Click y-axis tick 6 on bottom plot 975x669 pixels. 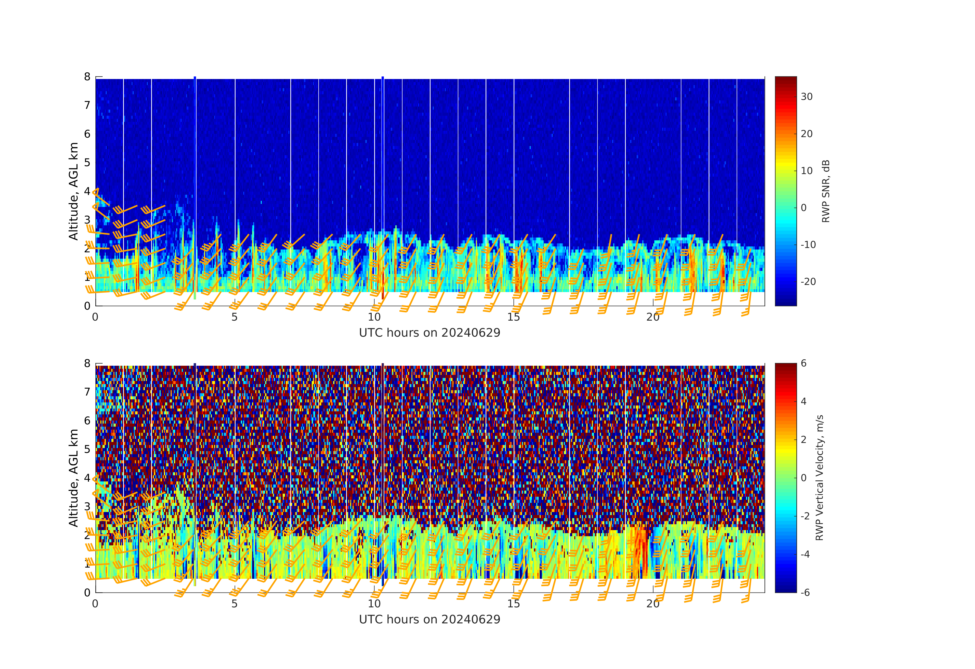pos(87,421)
